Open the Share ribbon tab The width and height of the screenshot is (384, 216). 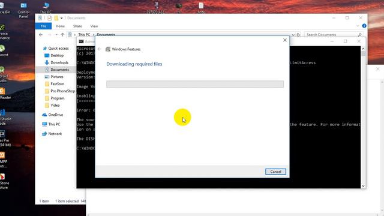[x=77, y=26]
